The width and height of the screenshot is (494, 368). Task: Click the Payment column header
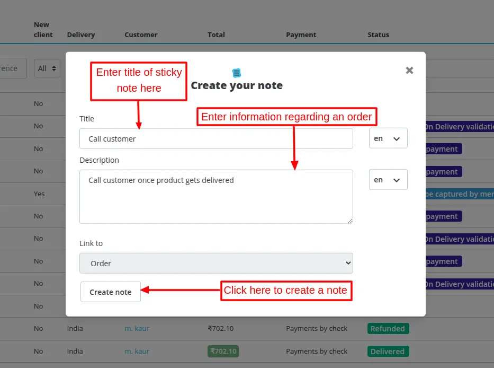tap(301, 35)
